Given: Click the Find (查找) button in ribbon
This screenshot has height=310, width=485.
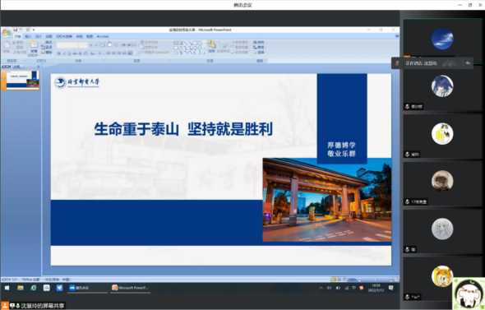Looking at the screenshot, I should pyautogui.click(x=259, y=42).
